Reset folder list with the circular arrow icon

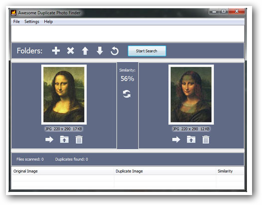tap(114, 51)
